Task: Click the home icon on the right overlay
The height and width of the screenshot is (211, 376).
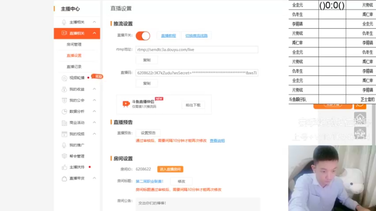Action: point(360,118)
